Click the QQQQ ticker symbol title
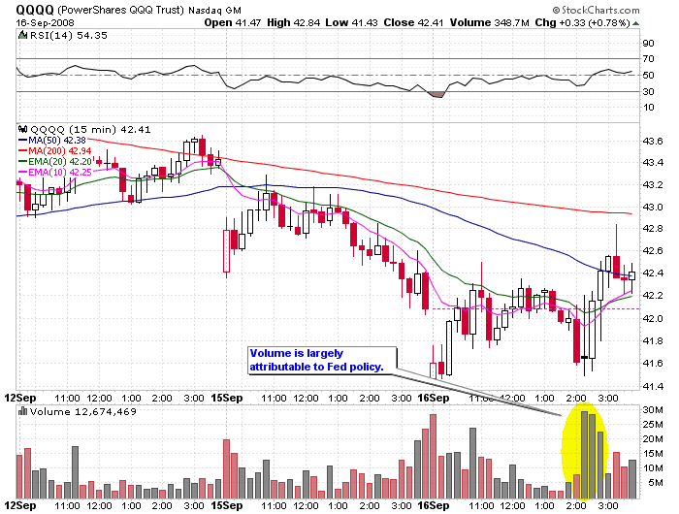The width and height of the screenshot is (679, 514). (35, 10)
